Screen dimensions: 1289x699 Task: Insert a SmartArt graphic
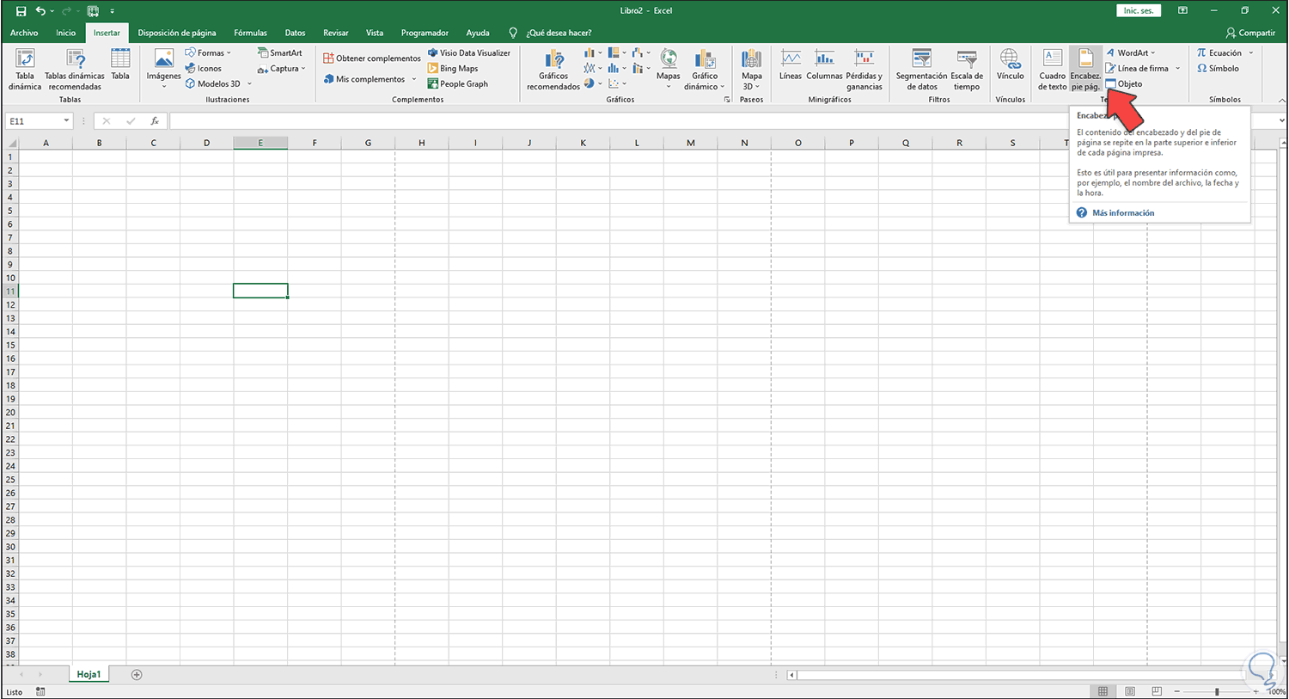280,53
